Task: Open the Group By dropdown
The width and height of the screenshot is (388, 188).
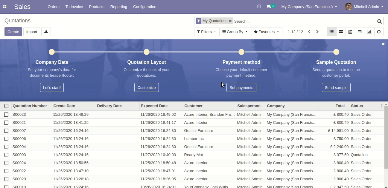Action: (x=235, y=32)
